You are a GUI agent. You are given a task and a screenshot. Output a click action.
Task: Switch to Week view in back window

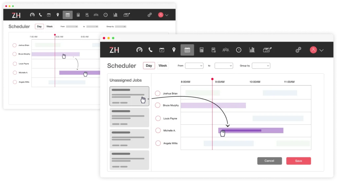50,26
